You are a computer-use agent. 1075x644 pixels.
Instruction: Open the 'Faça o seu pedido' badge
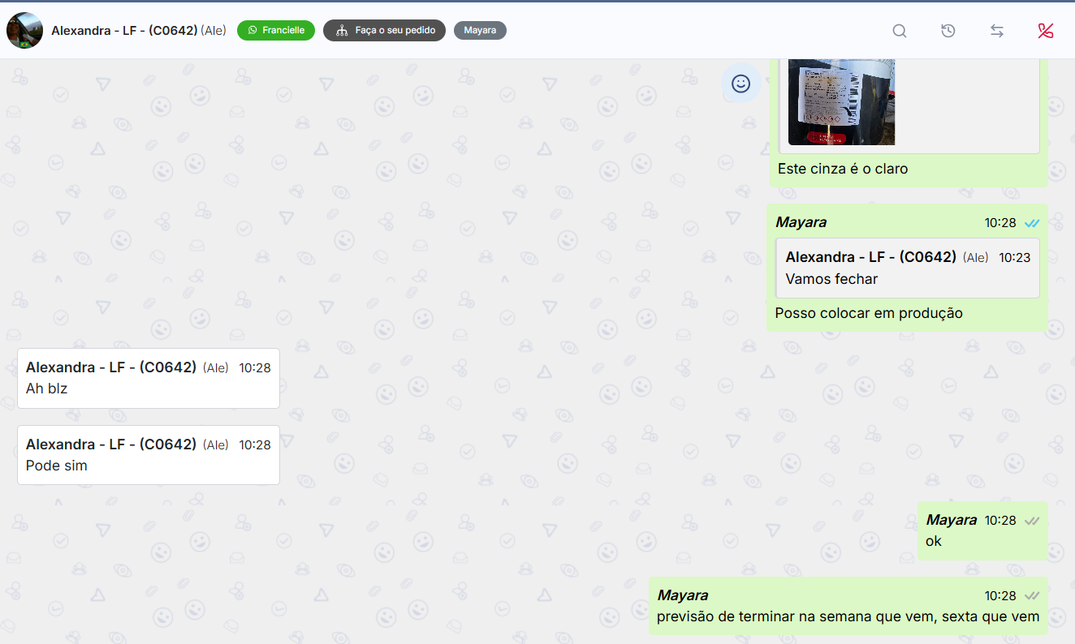coord(384,31)
